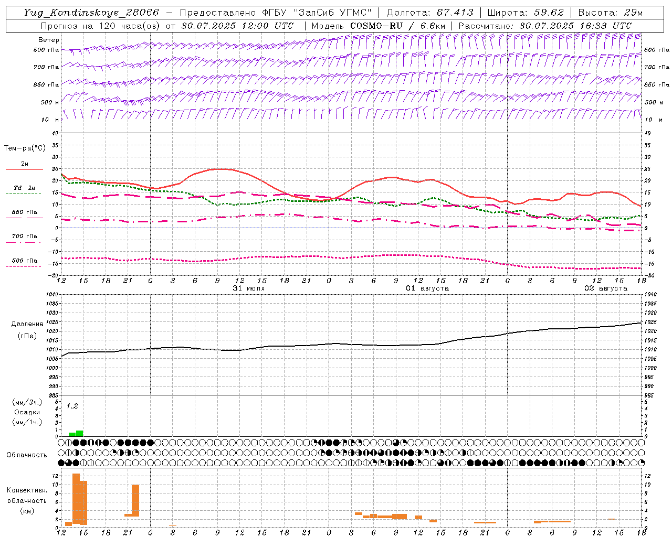This screenshot has width=672, height=537.
Task: Click the 1.2 precipitation total value
Action: tap(72, 406)
